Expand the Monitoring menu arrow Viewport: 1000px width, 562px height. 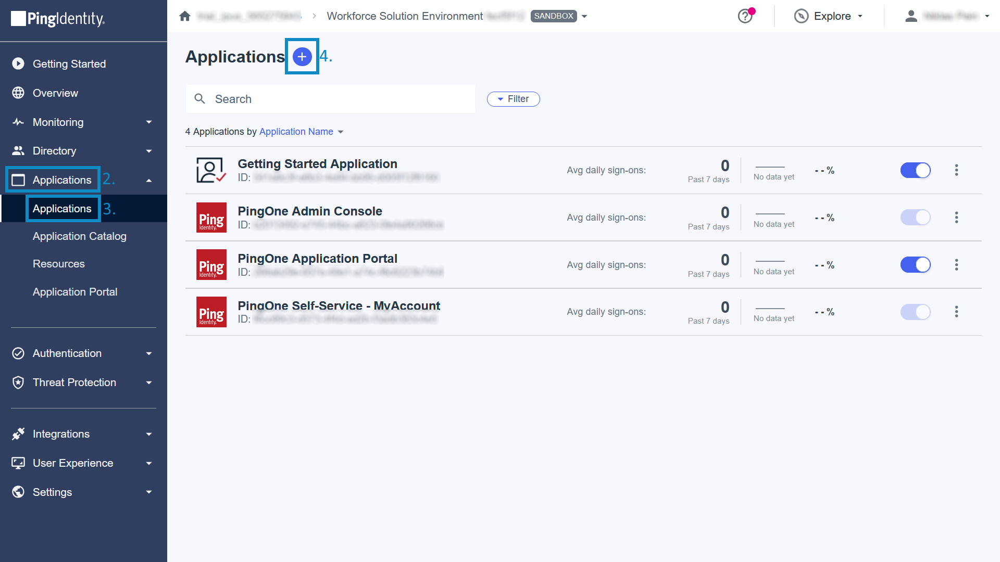pos(149,122)
